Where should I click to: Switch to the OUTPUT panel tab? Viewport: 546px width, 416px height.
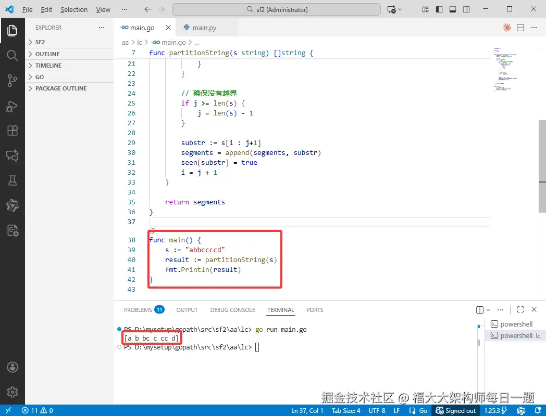click(x=187, y=309)
